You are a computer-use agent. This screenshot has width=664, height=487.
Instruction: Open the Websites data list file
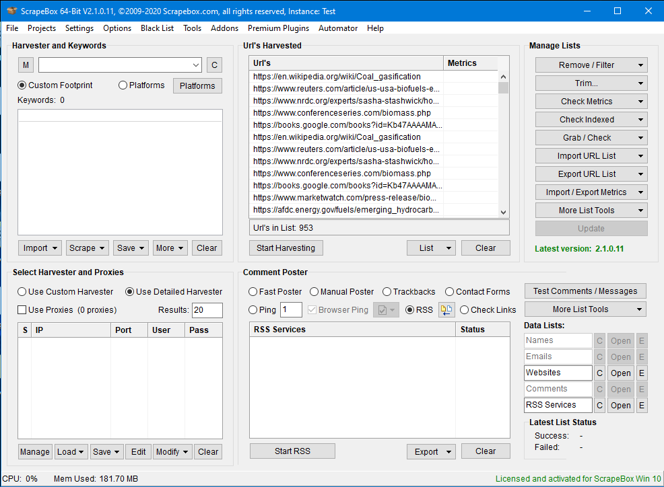click(x=620, y=373)
